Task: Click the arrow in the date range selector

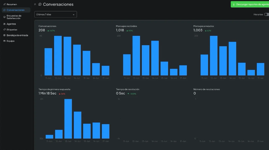Action: [73, 15]
